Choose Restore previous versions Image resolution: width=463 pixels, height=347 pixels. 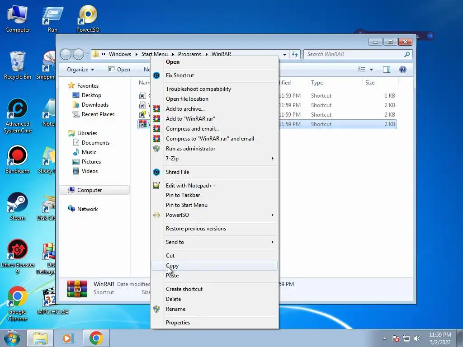tap(215, 228)
